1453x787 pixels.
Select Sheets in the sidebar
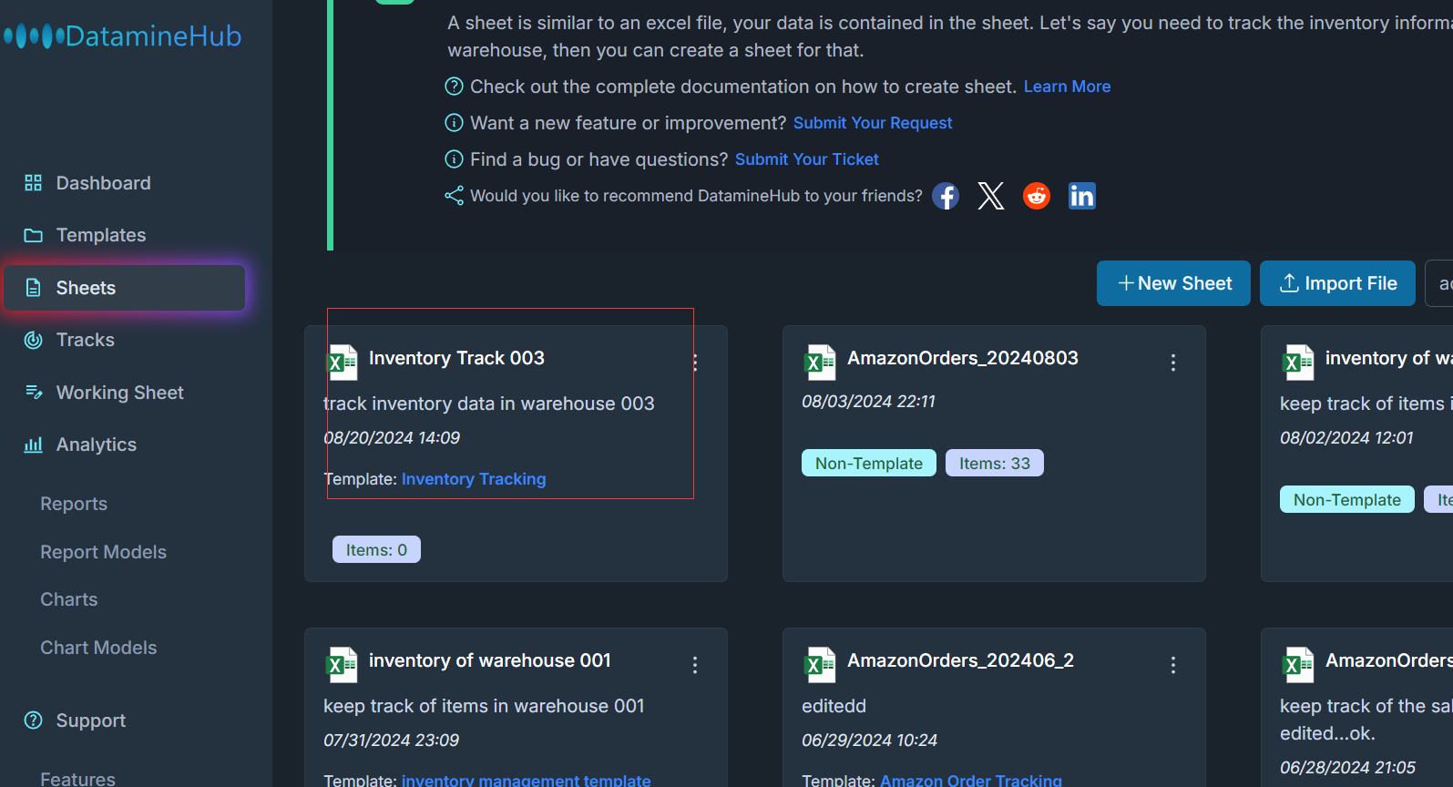(124, 288)
